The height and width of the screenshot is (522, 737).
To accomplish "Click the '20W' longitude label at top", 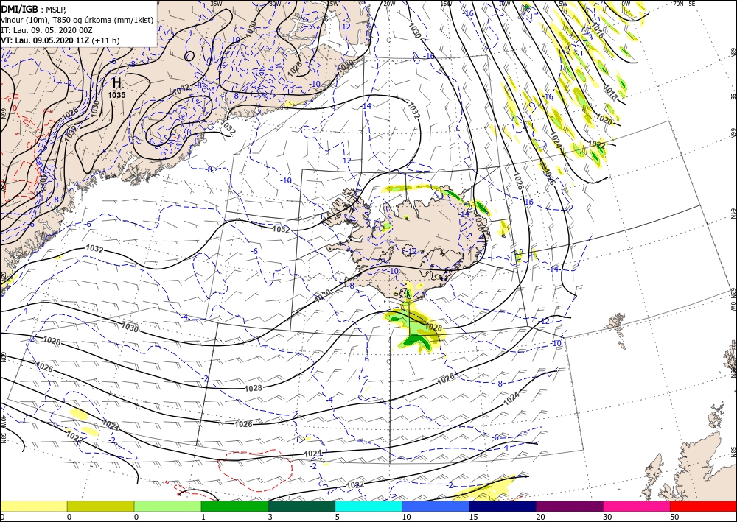I will (389, 4).
